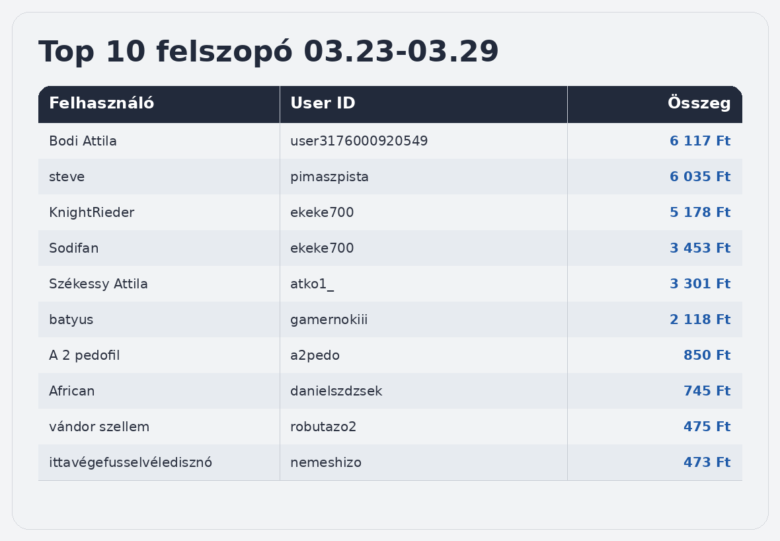The height and width of the screenshot is (541, 780).
Task: Click the Felhasználó column header
Action: pyautogui.click(x=101, y=104)
